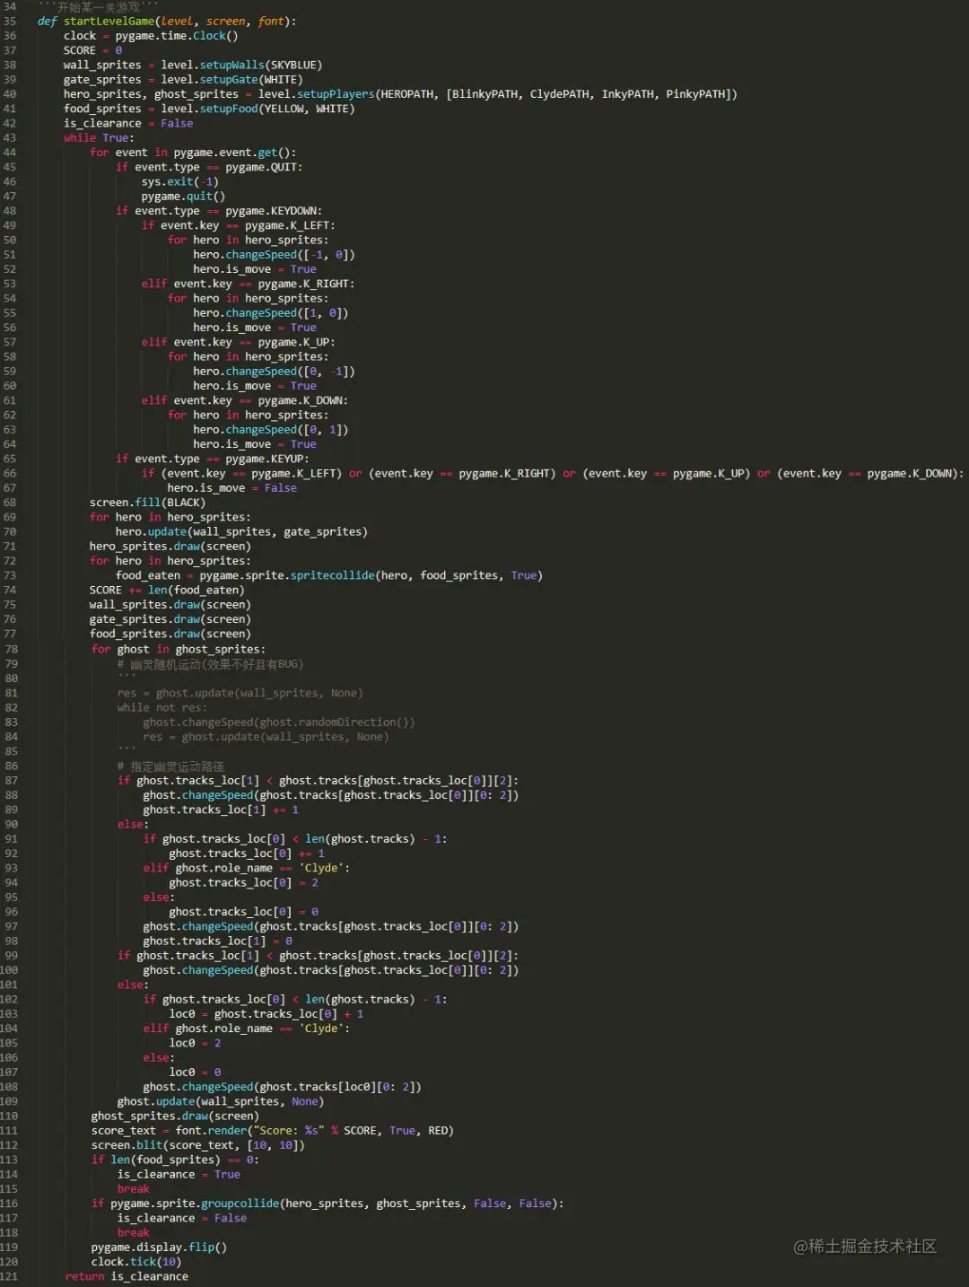Viewport: 969px width, 1287px height.
Task: Click the 'SCORE = 0' assignment line
Action: [92, 50]
